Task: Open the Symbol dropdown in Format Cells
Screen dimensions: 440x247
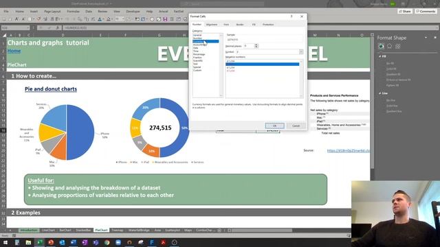Action: coord(301,52)
